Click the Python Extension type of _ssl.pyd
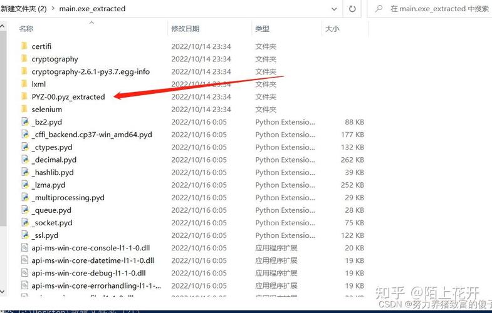Viewport: 492px width, 313px height. coord(285,235)
